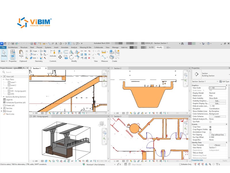The height and width of the screenshot is (173, 230).
Task: Click the Section 1 view scale 1:100
Action: click(x=35, y=113)
